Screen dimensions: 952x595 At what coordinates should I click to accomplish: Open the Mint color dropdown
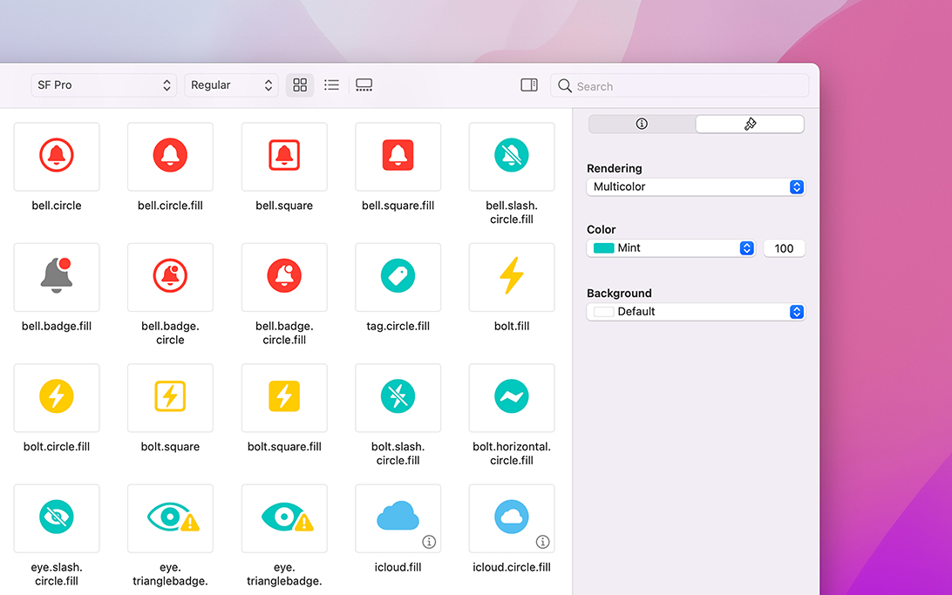tap(671, 248)
